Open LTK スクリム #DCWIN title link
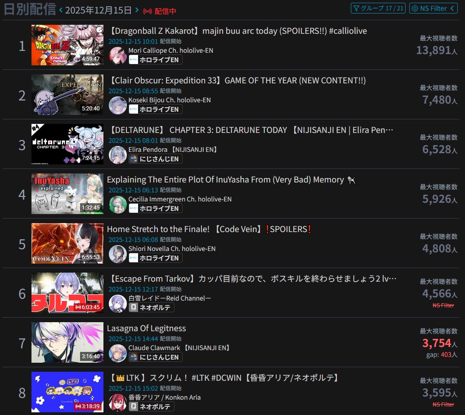 224,378
